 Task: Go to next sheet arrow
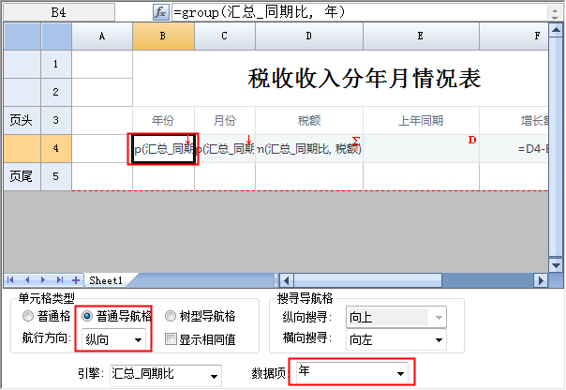(43, 280)
